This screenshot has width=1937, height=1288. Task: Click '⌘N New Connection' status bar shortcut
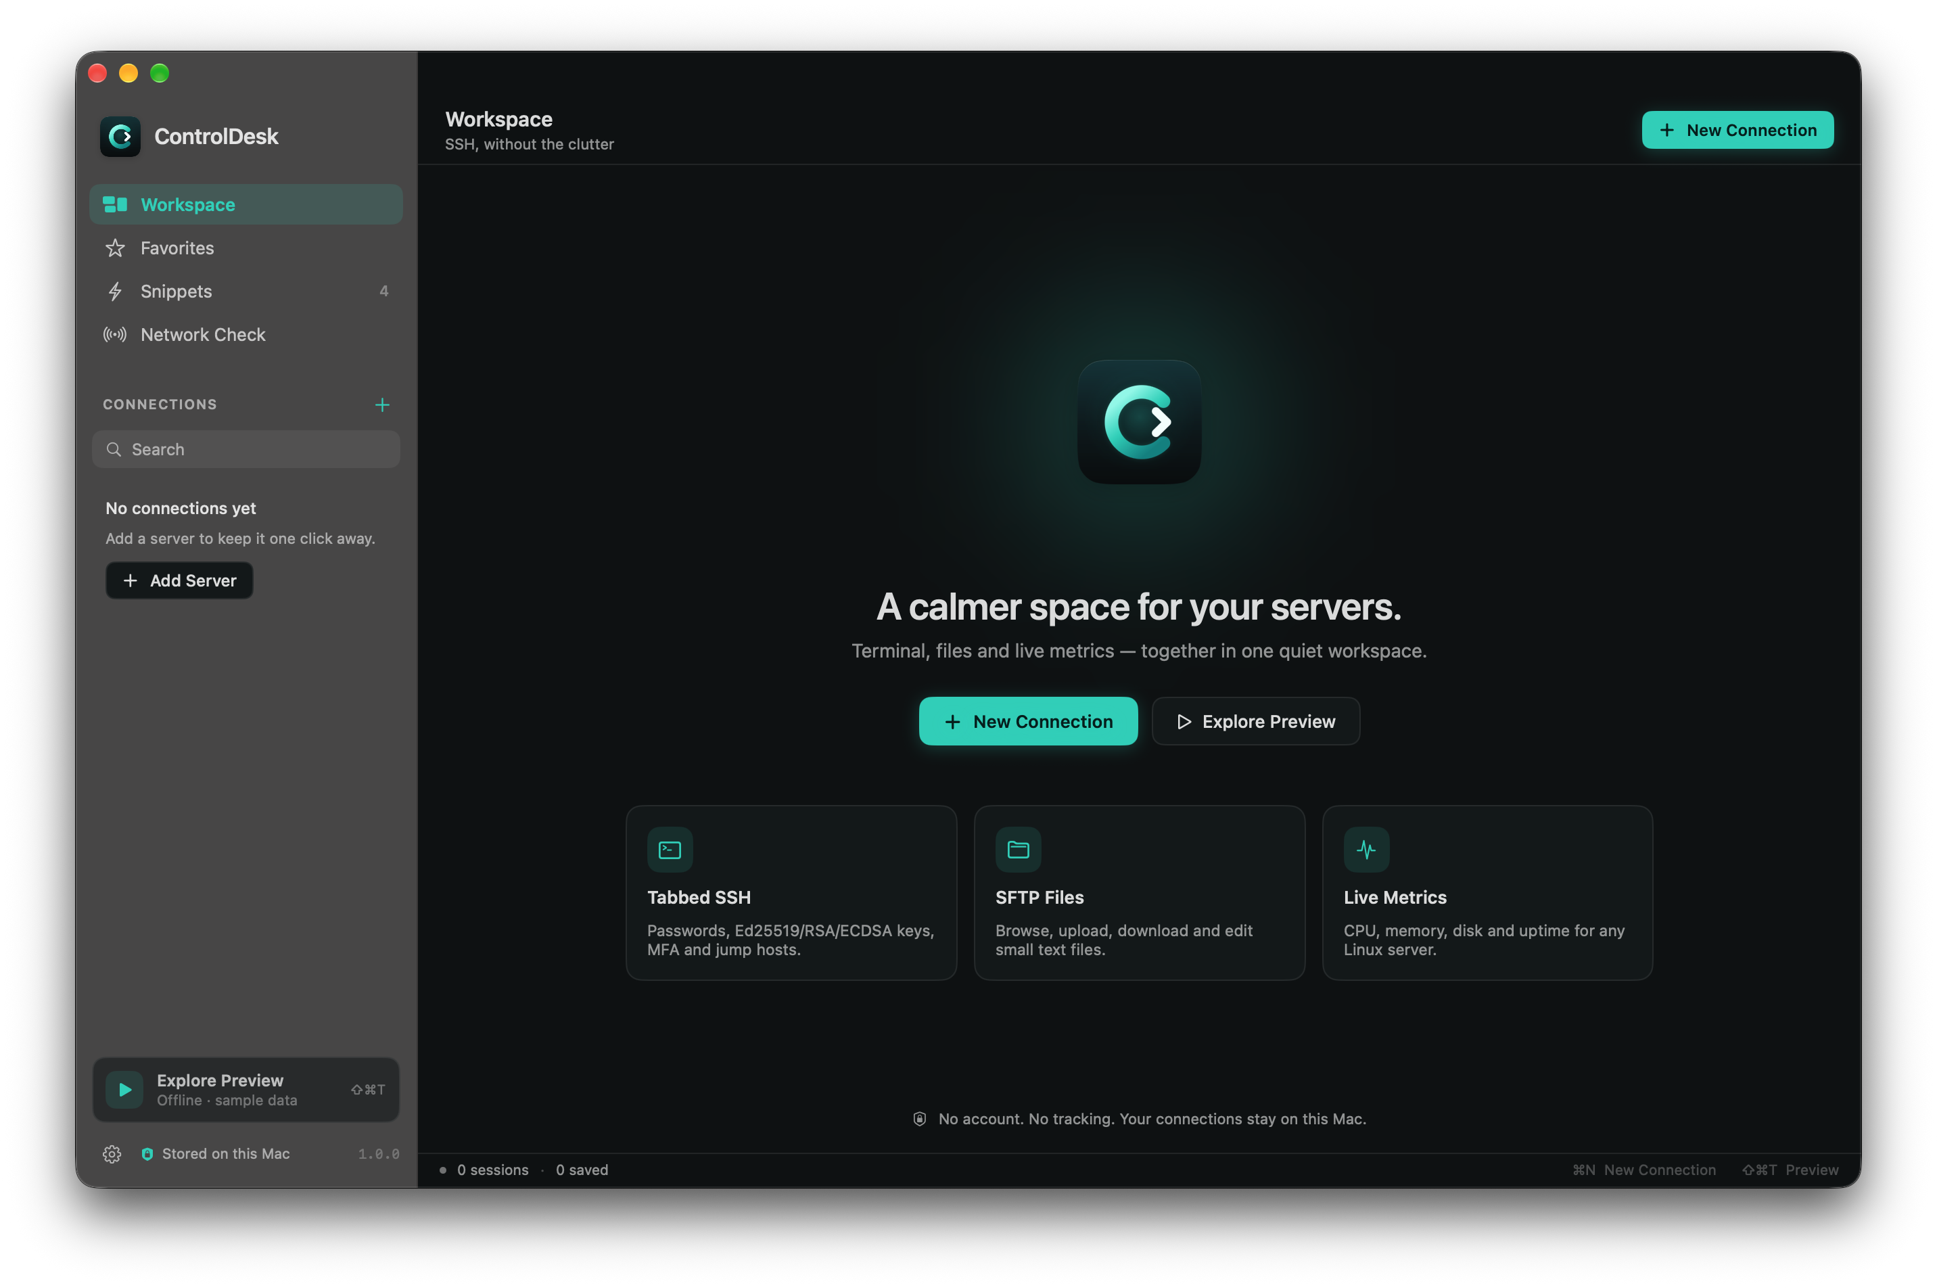[x=1643, y=1170]
